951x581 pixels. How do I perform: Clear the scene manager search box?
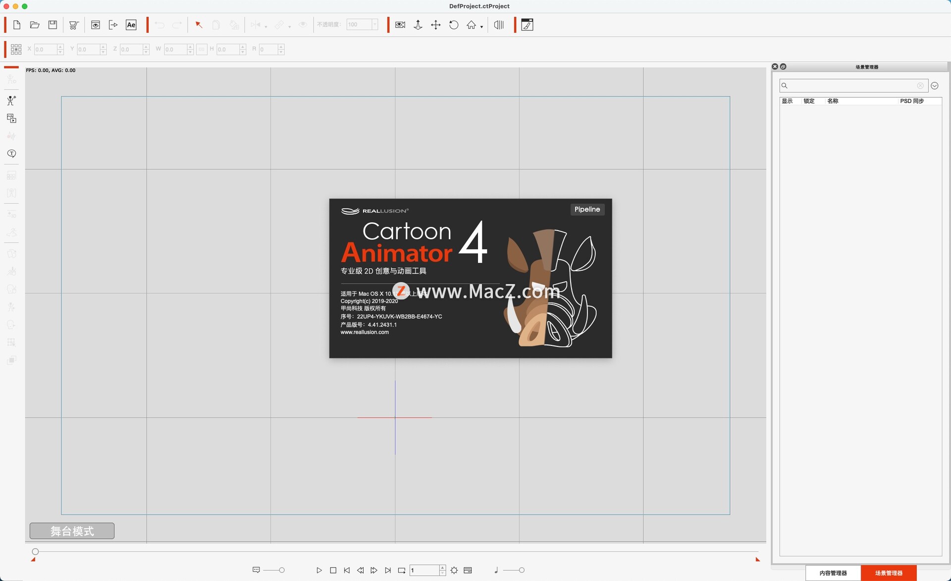[920, 86]
